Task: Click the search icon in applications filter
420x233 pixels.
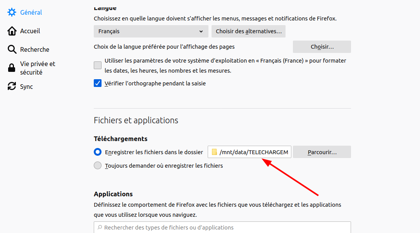Action: [100, 228]
